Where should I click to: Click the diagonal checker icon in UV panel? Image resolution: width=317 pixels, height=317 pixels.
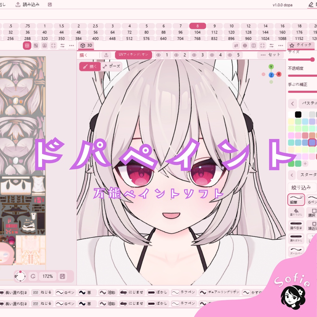tap(36, 46)
